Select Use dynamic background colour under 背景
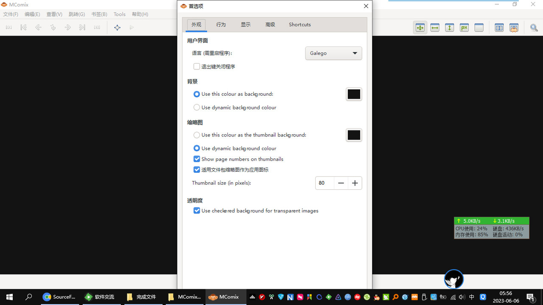Screen dimensions: 543x305 pyautogui.click(x=197, y=108)
